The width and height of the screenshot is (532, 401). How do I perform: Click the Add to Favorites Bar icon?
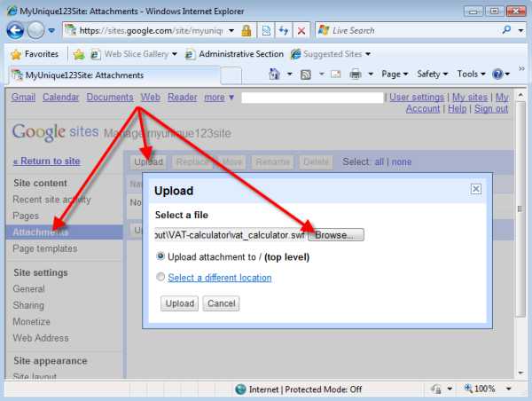coord(79,54)
